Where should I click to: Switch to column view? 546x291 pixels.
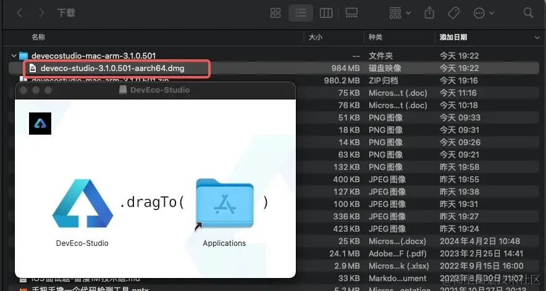tap(326, 13)
